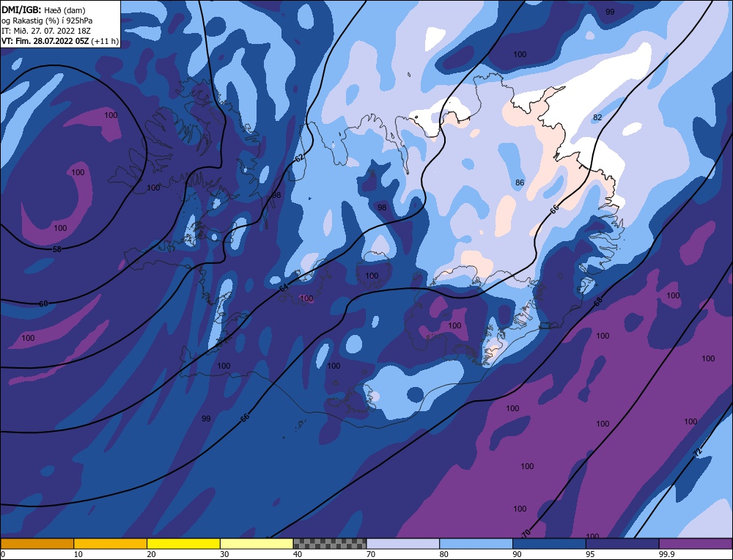Click the gray checkered 40–70 legend swatch

pos(330,544)
